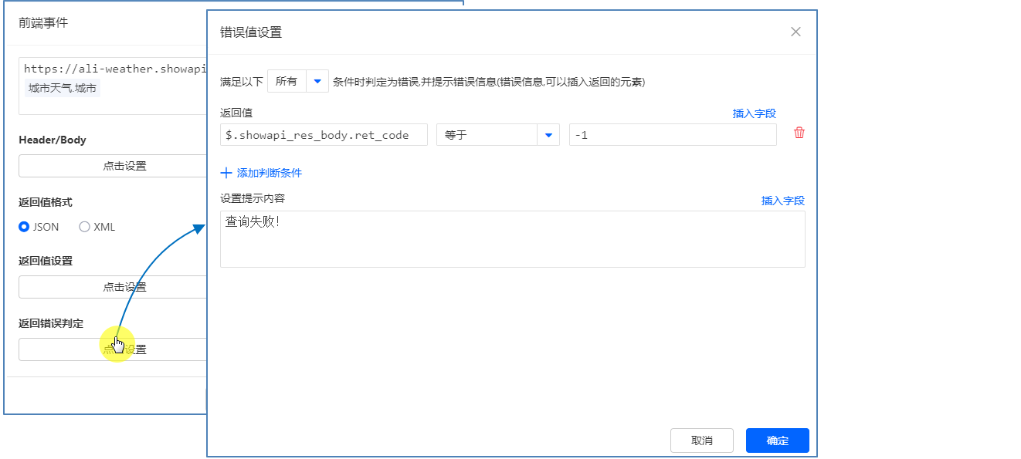
Task: Choose the XML return format option
Action: (x=85, y=227)
